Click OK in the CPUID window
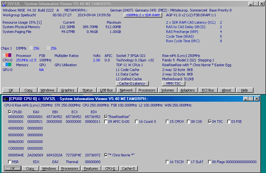Screen dimensions: 266x173 tap(13, 169)
